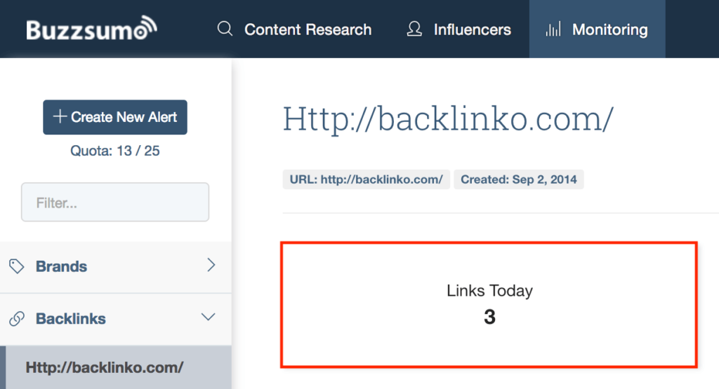Click the URL: http://backlinko.com/ badge

click(x=366, y=179)
